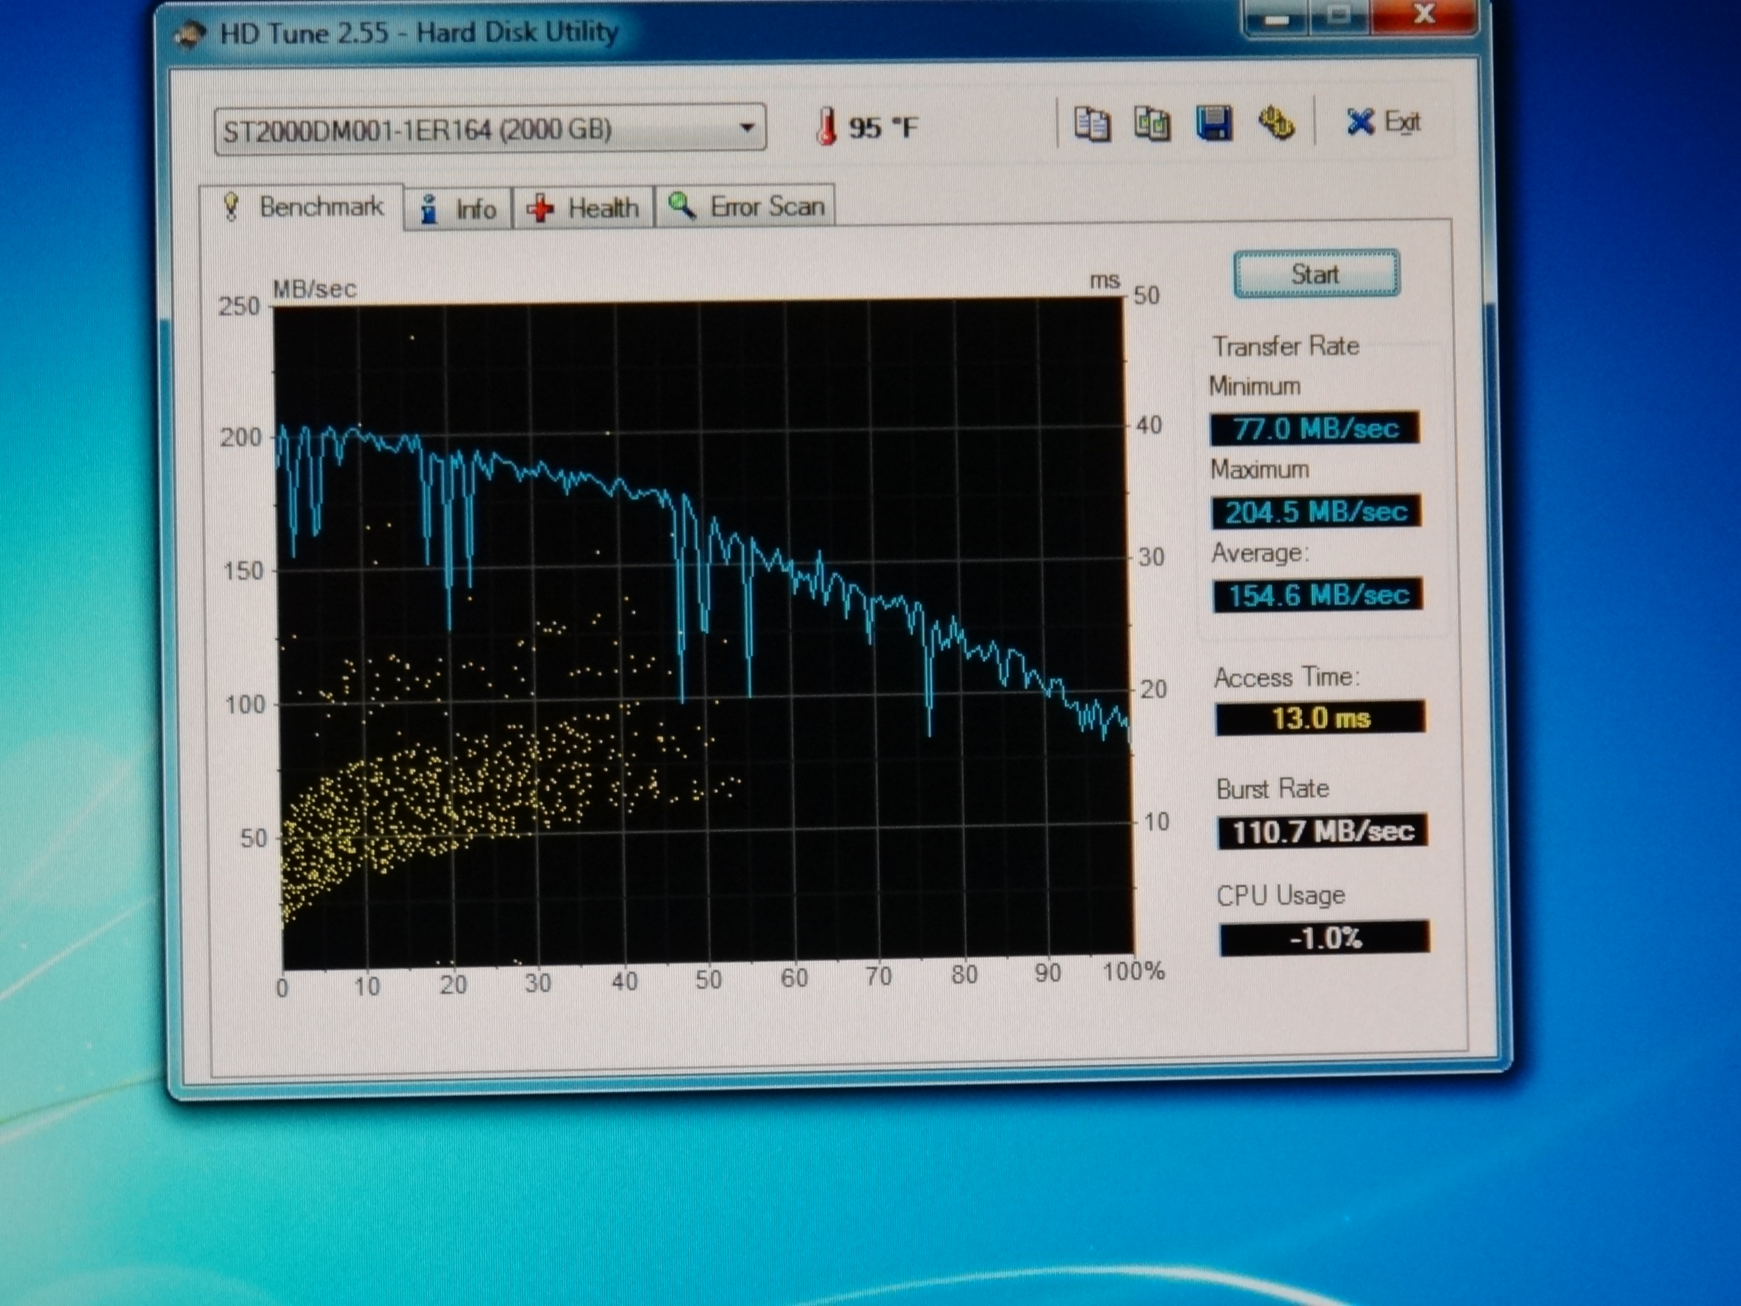Click the Access Time label
This screenshot has height=1306, width=1741.
[x=1287, y=678]
